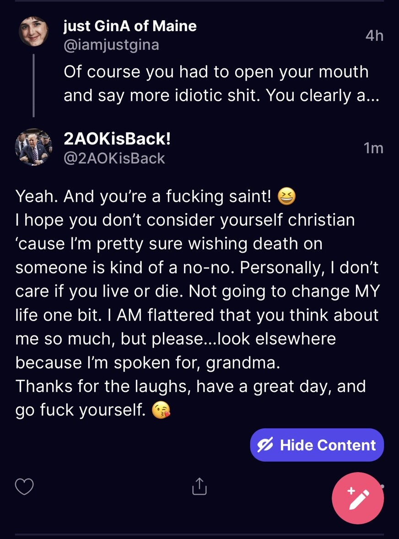This screenshot has height=539, width=399.
Task: Click the kiss emoji ending the reply
Action: click(160, 410)
